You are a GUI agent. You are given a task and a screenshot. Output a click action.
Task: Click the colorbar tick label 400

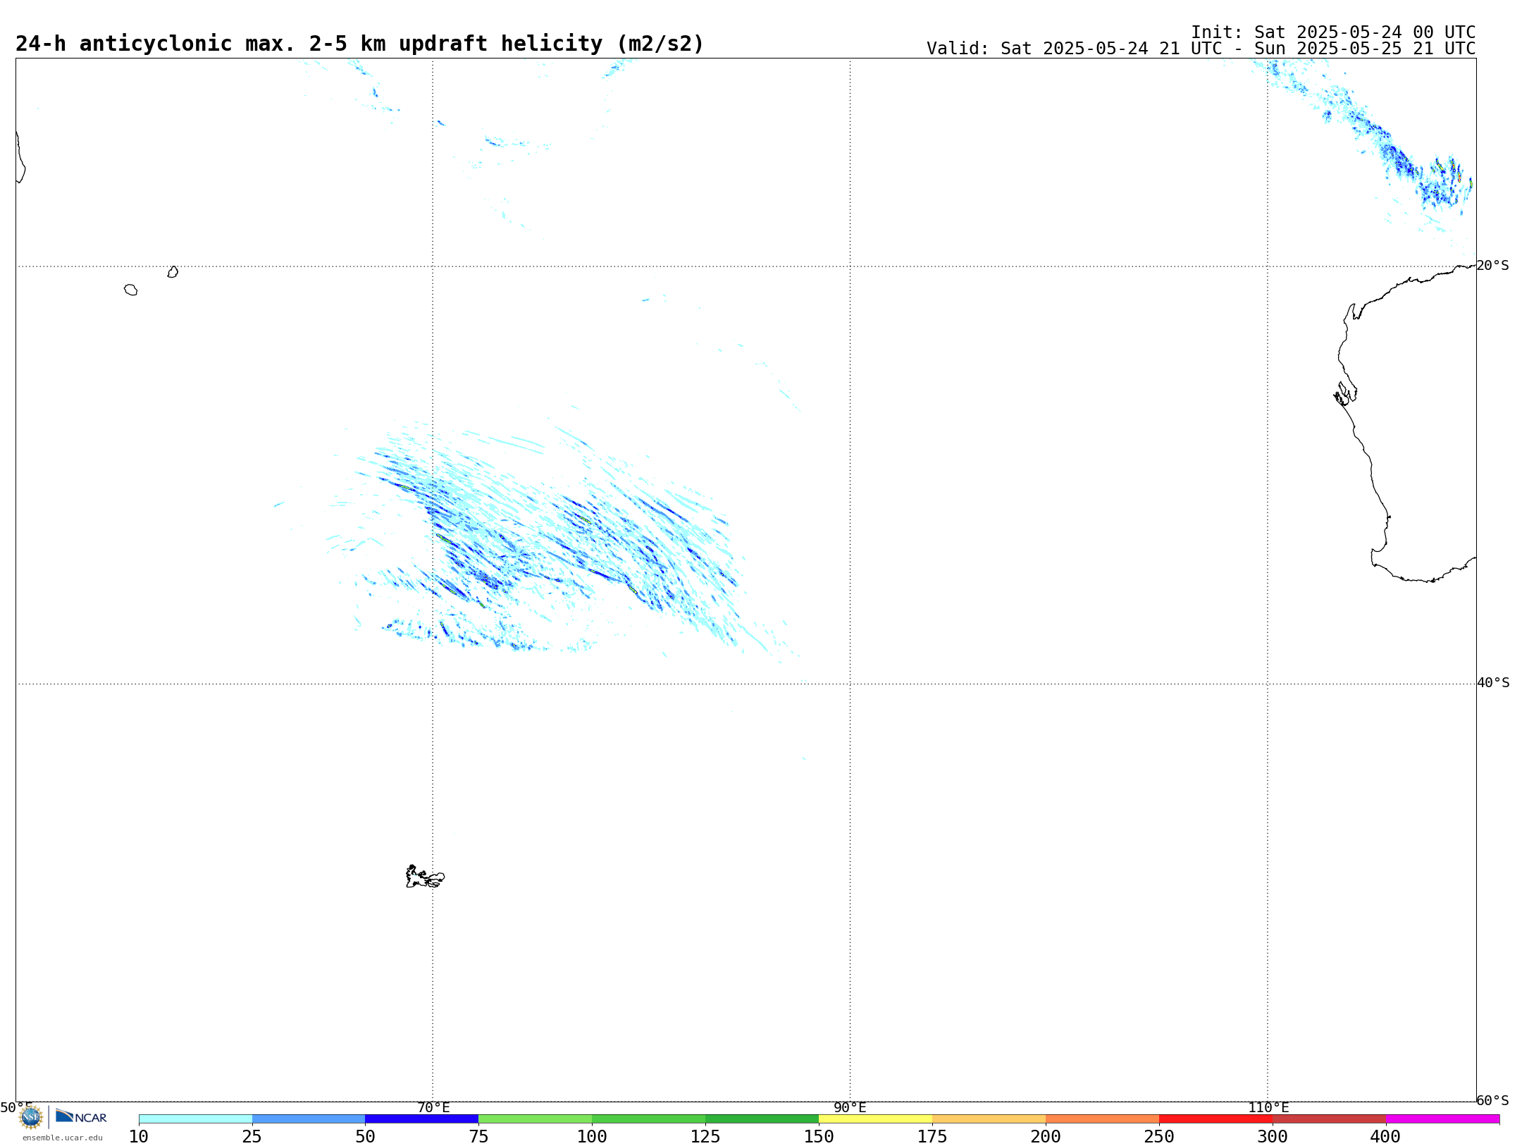pyautogui.click(x=1387, y=1137)
